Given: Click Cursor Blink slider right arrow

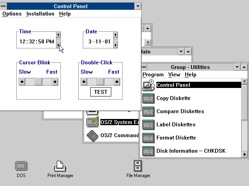Looking at the screenshot, I should click(x=55, y=82).
